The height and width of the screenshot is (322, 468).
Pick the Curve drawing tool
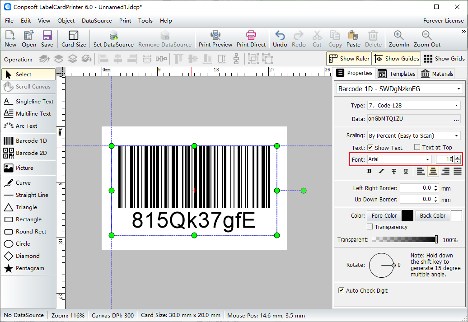click(28, 183)
